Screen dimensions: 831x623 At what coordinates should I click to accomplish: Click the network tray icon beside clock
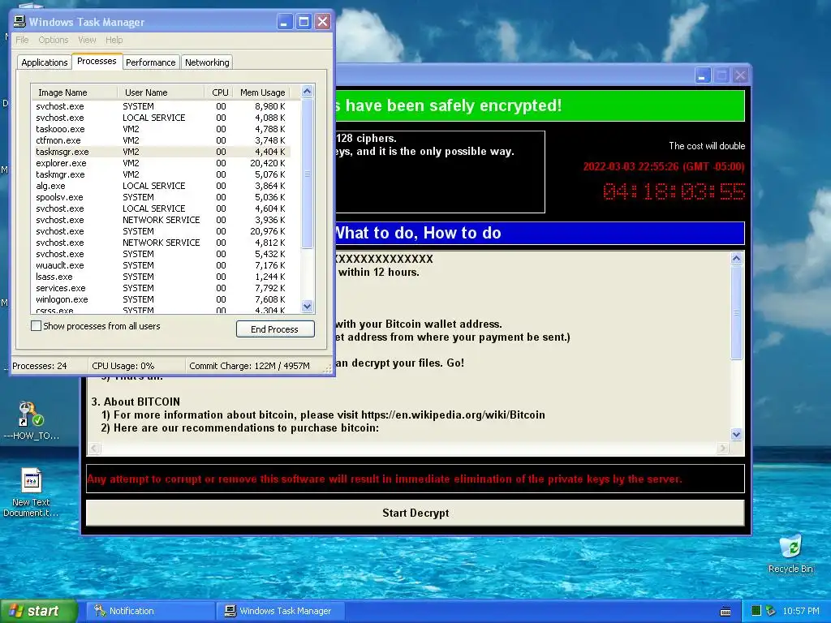pos(770,611)
